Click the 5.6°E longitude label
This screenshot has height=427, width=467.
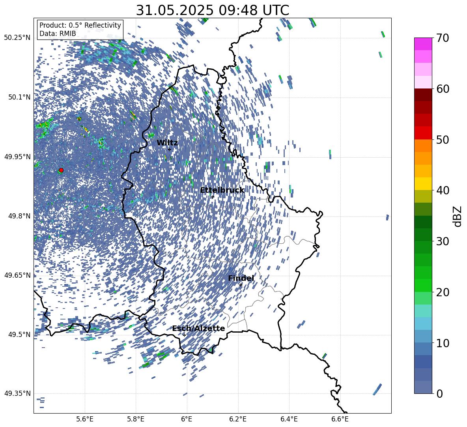[x=85, y=419]
